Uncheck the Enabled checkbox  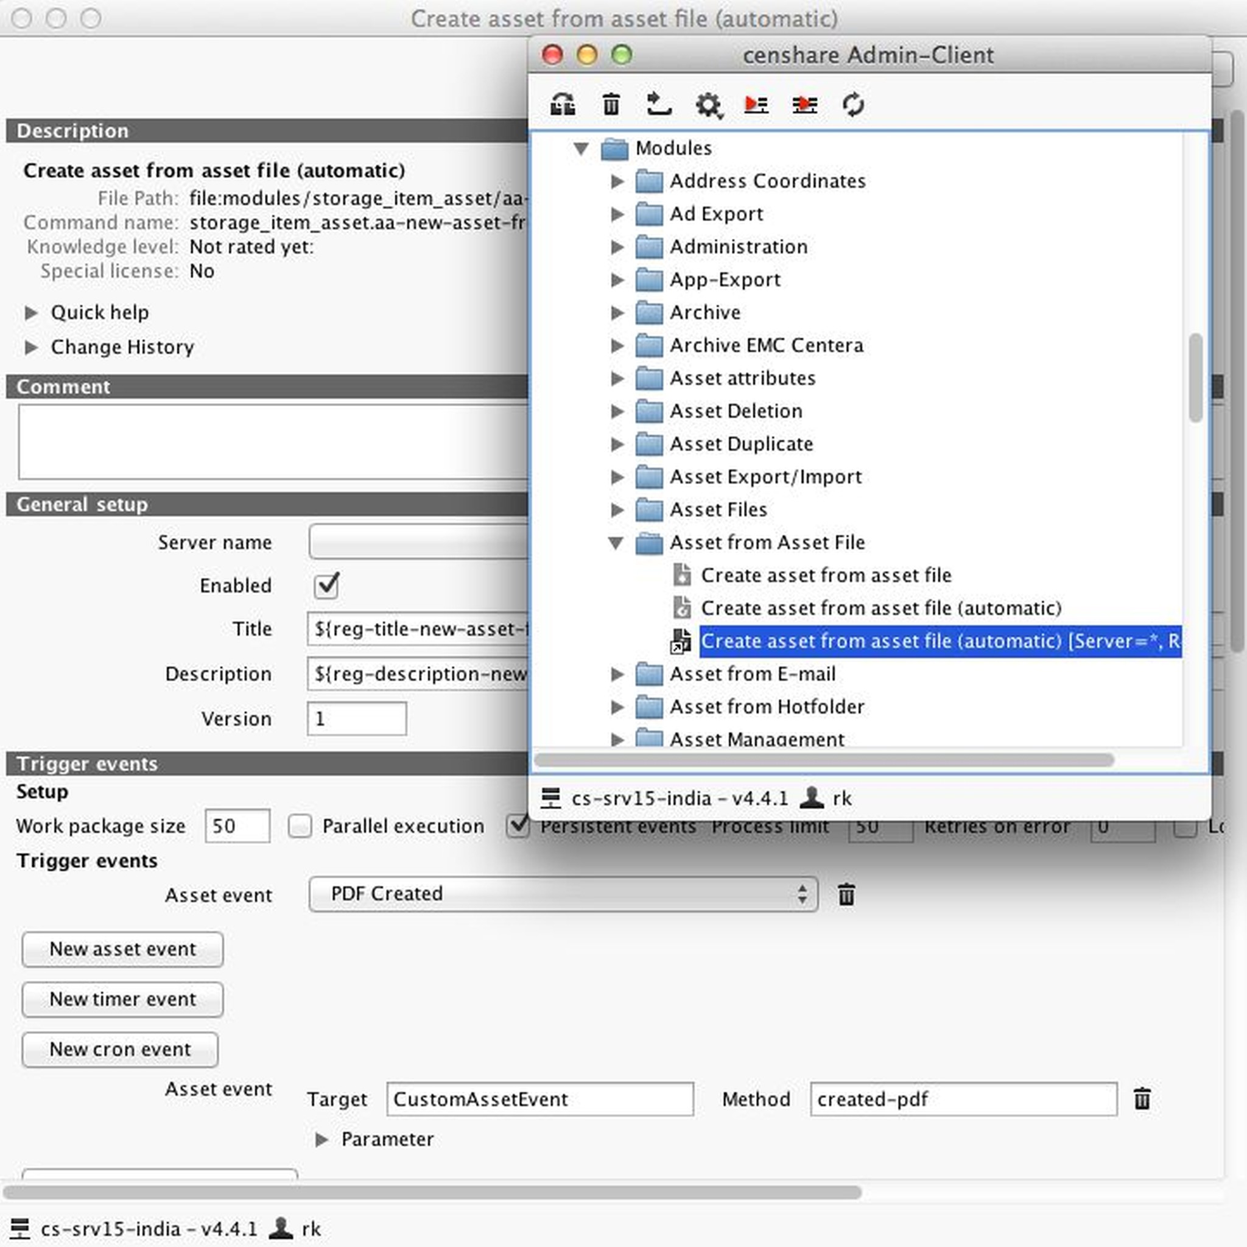click(x=326, y=586)
